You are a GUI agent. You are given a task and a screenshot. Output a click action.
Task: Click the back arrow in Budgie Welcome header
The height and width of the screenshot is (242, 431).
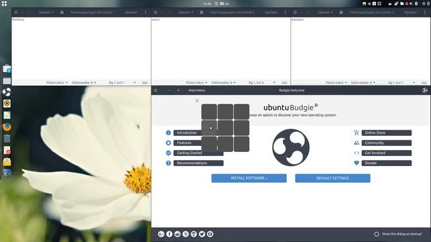[x=178, y=90]
